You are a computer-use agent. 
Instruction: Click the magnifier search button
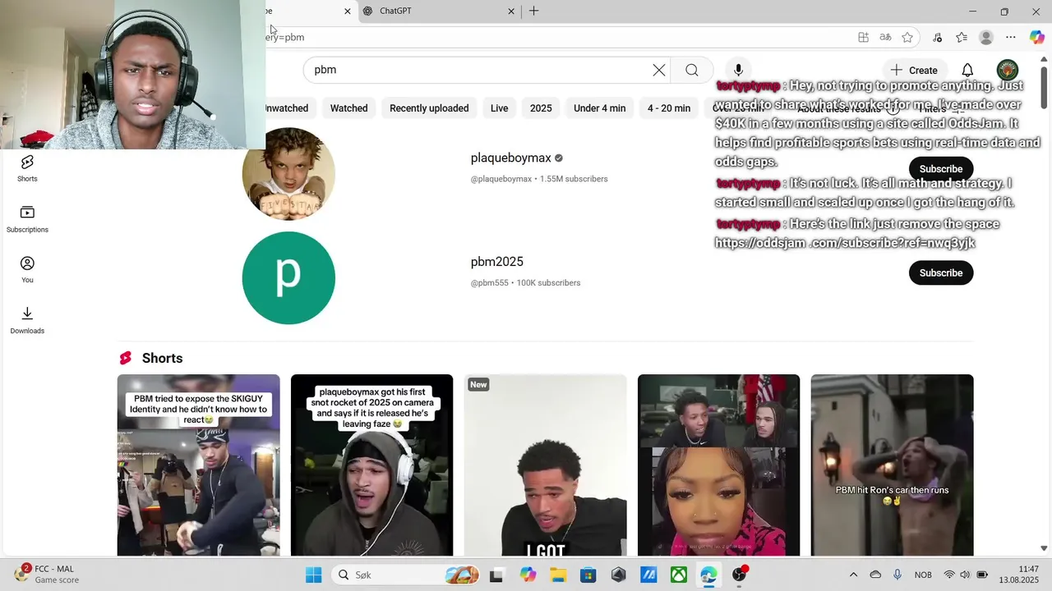pos(692,70)
